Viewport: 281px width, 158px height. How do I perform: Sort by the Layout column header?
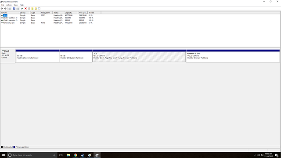25,13
